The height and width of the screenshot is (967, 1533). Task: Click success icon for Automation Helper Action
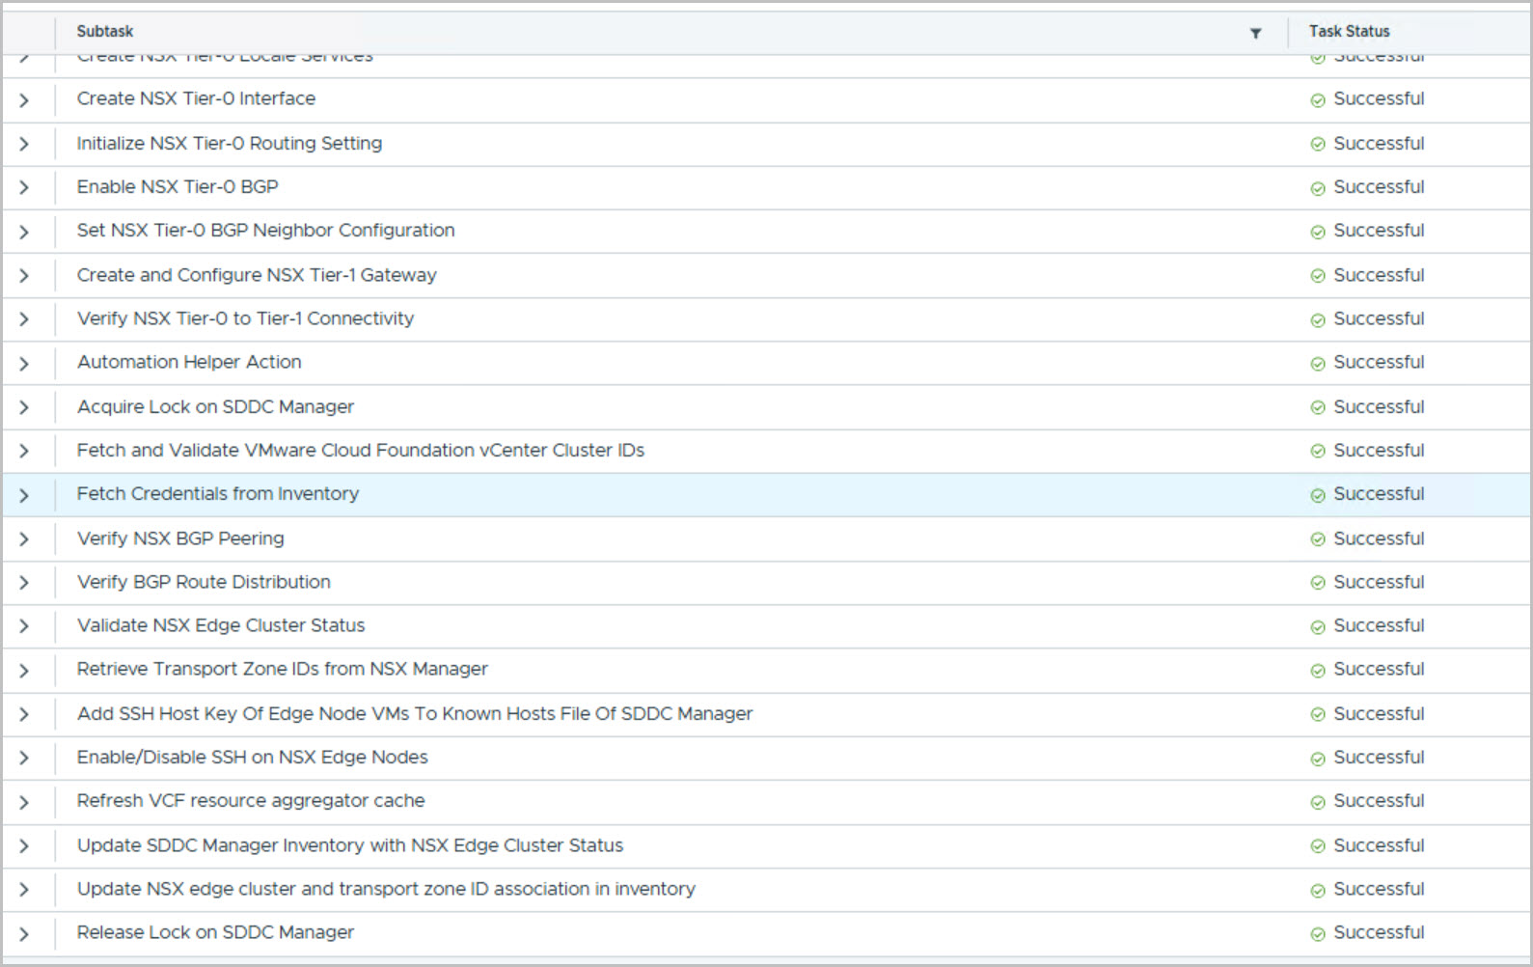[1317, 364]
